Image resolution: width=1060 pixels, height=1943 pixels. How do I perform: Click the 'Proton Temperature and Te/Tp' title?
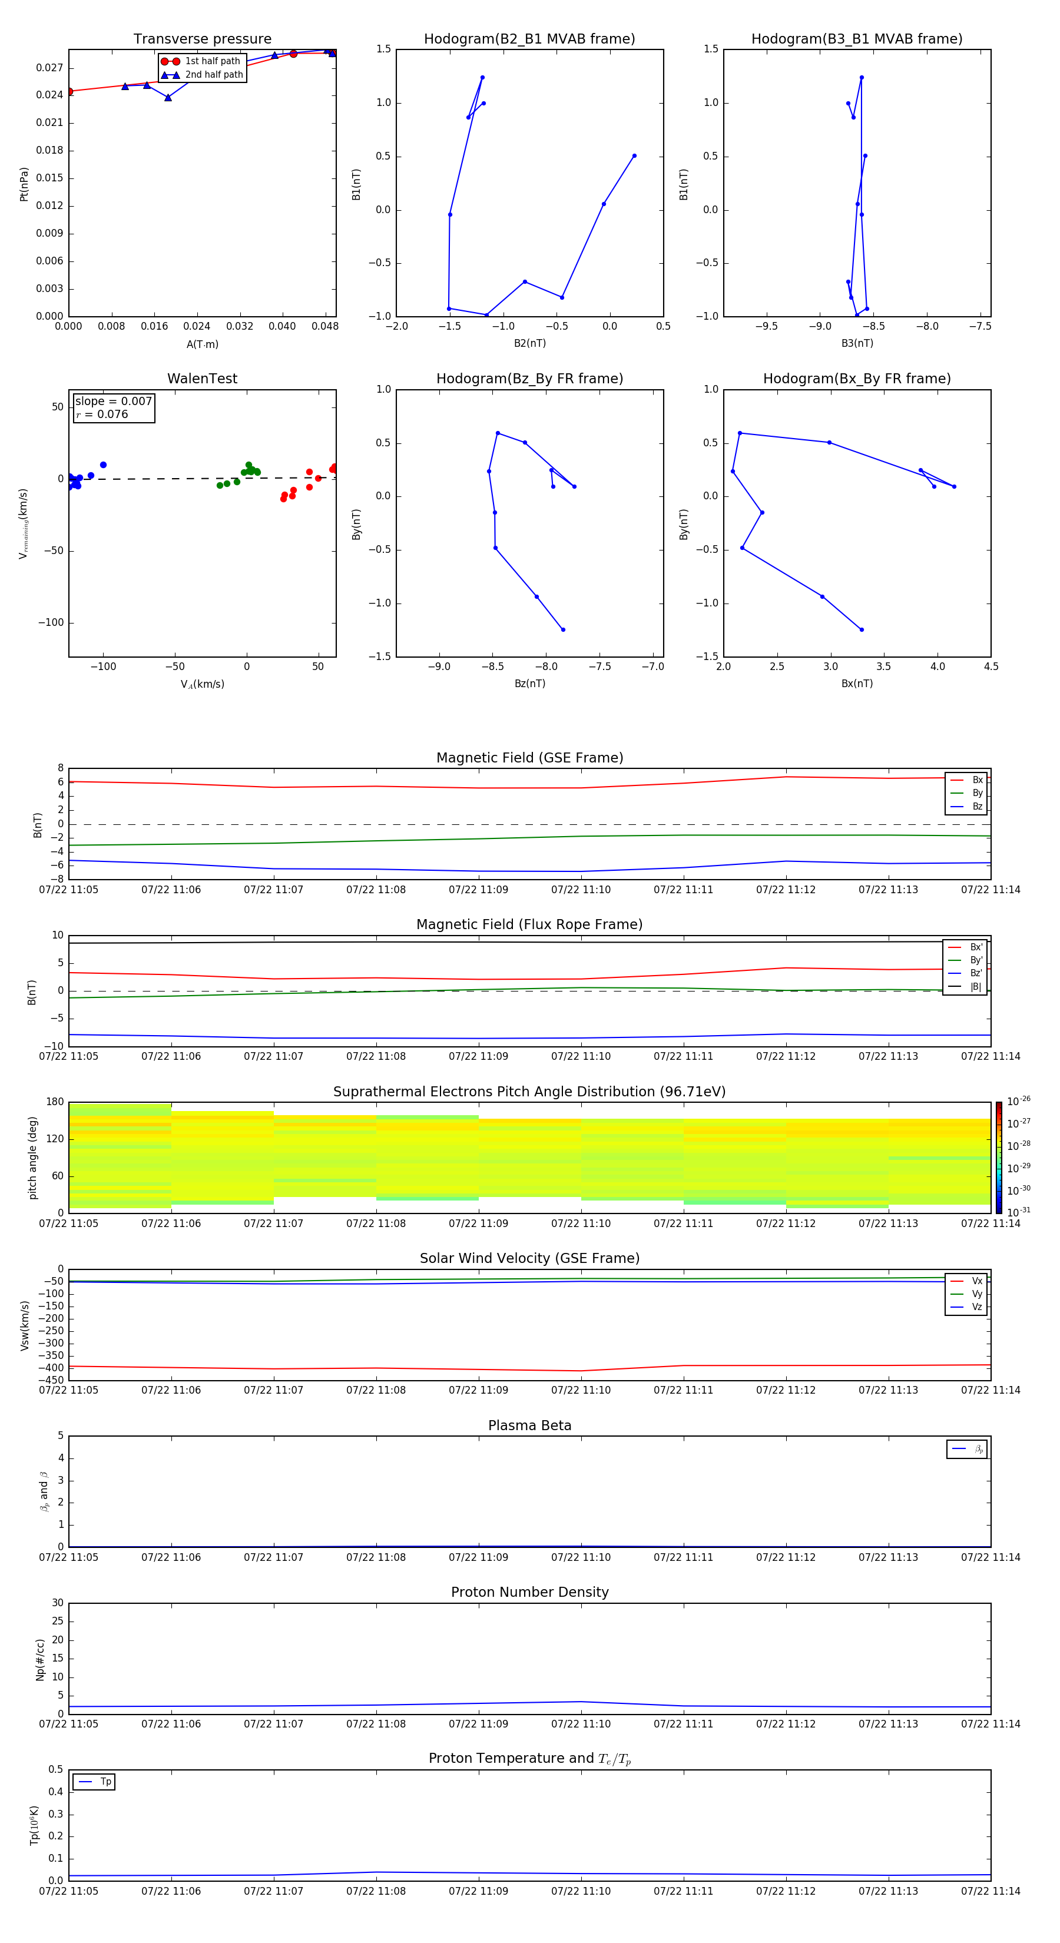[x=529, y=1758]
